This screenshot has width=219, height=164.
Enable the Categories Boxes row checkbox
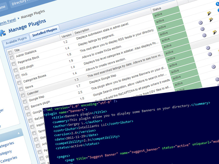tap(19, 83)
